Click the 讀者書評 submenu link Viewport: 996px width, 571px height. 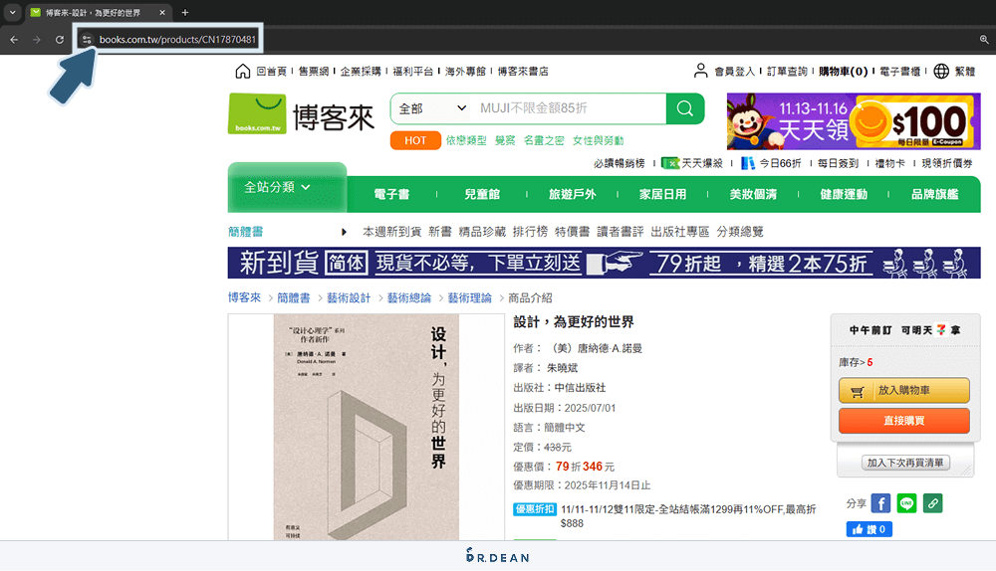coord(620,232)
